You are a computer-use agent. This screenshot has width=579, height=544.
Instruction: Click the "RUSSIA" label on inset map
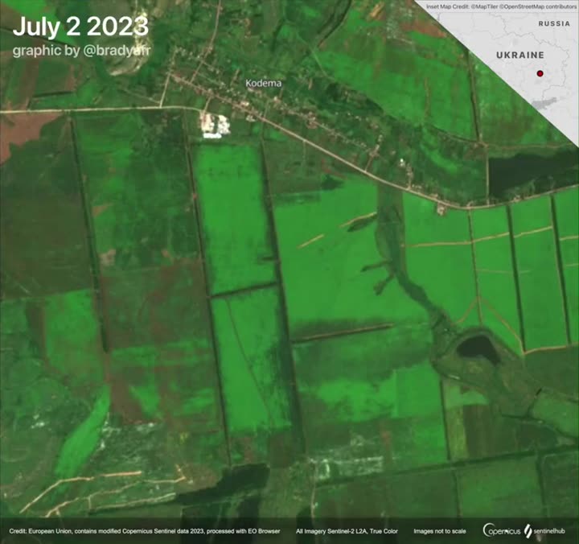554,23
